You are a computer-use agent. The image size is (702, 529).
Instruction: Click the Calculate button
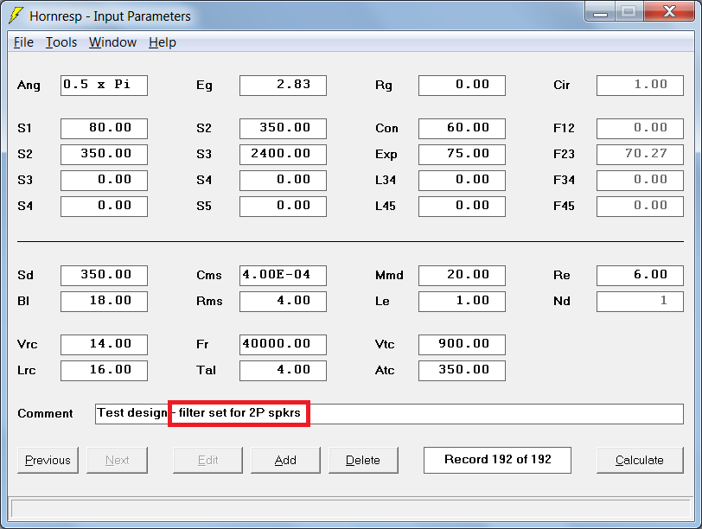[x=640, y=460]
